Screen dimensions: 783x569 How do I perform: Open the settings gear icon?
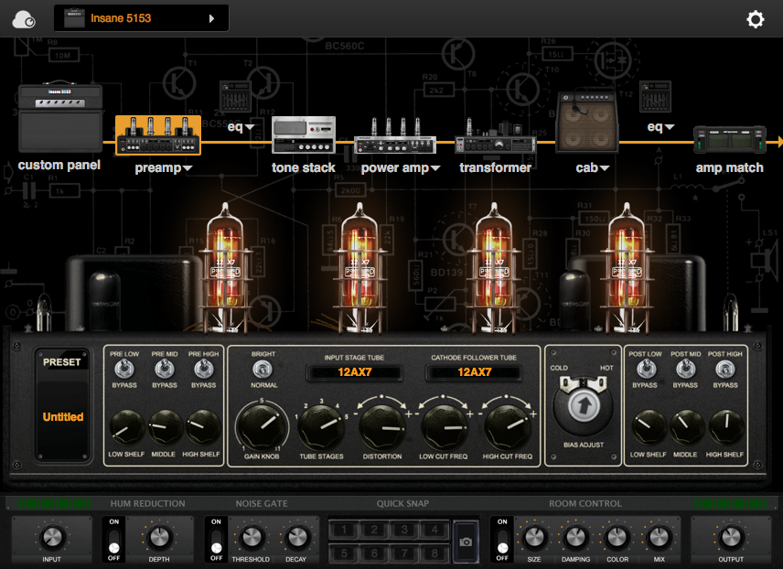[755, 19]
